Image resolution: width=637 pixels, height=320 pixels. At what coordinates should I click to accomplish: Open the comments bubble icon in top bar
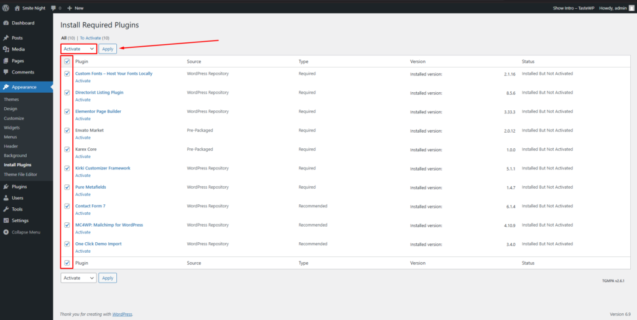tap(54, 8)
